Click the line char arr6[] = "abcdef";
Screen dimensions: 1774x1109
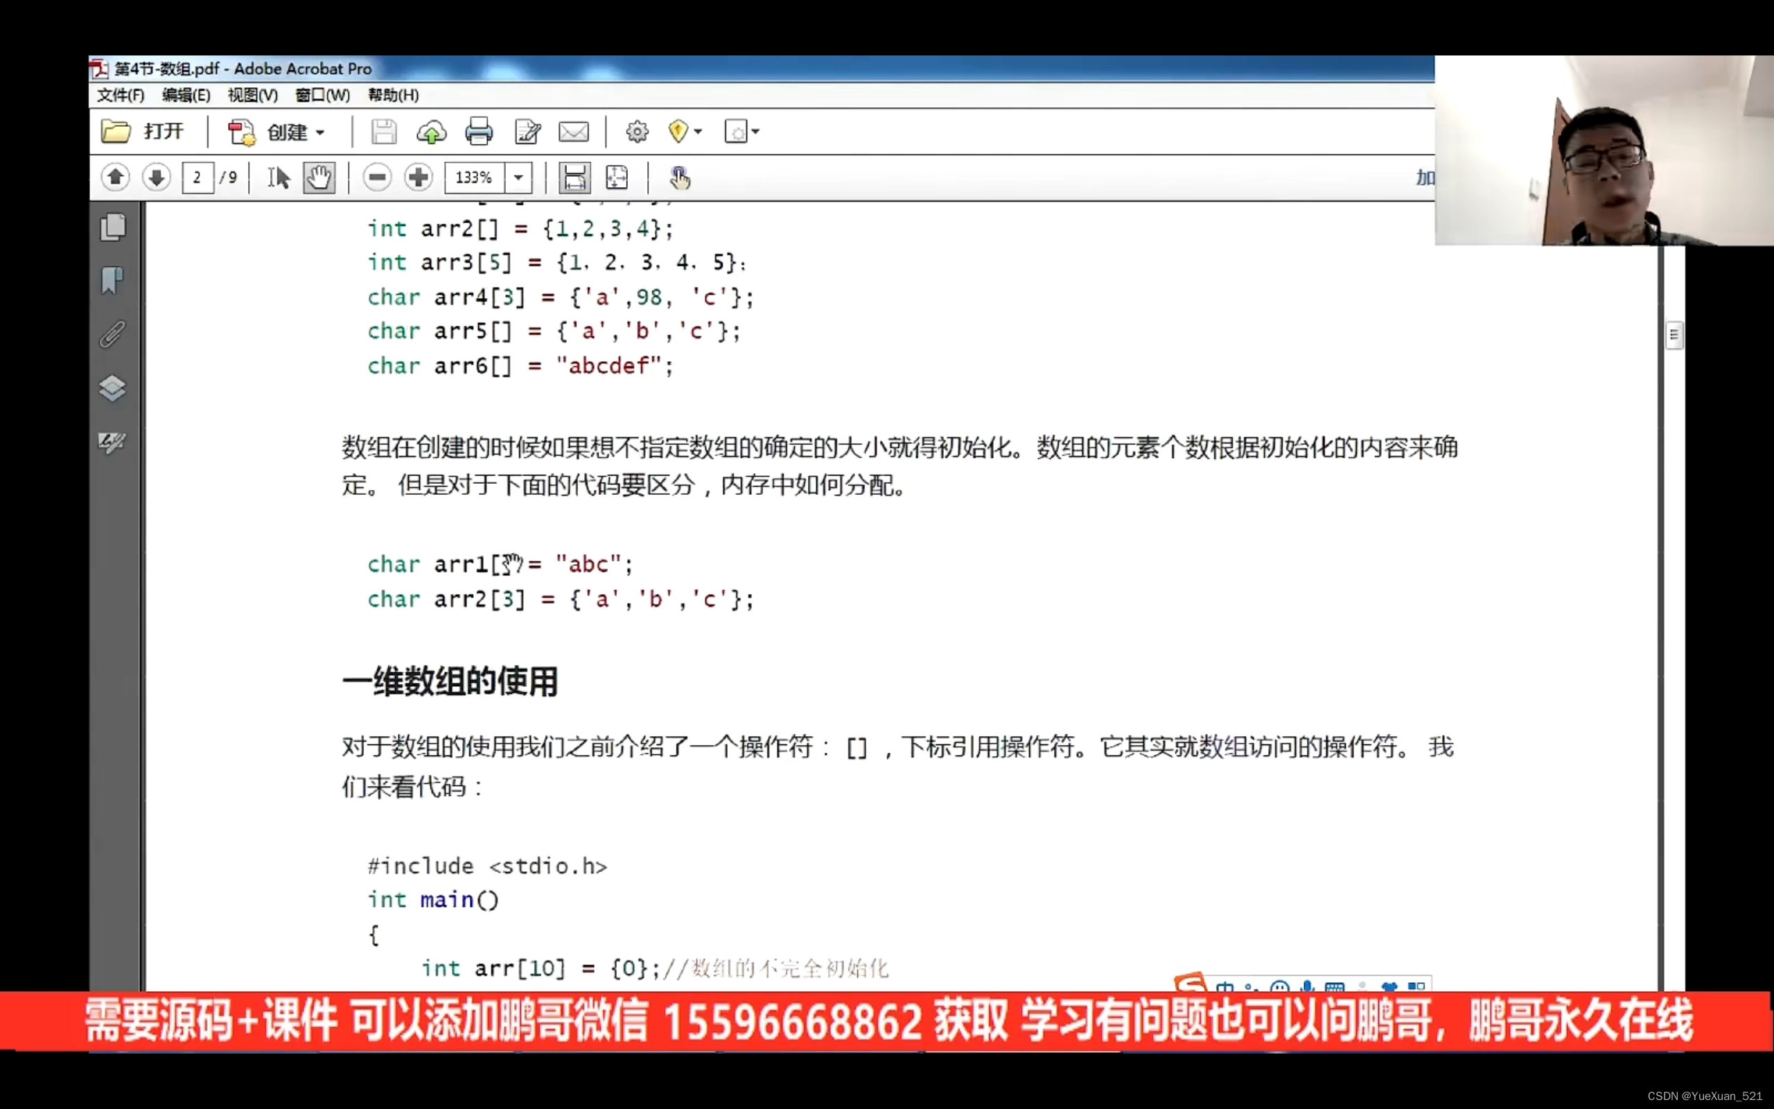point(520,365)
